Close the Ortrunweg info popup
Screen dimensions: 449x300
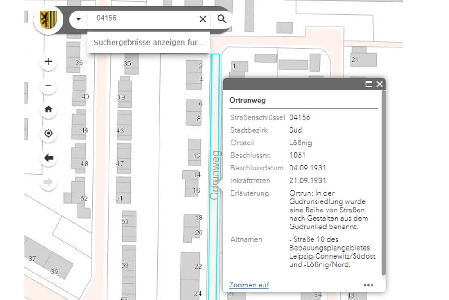pyautogui.click(x=380, y=84)
